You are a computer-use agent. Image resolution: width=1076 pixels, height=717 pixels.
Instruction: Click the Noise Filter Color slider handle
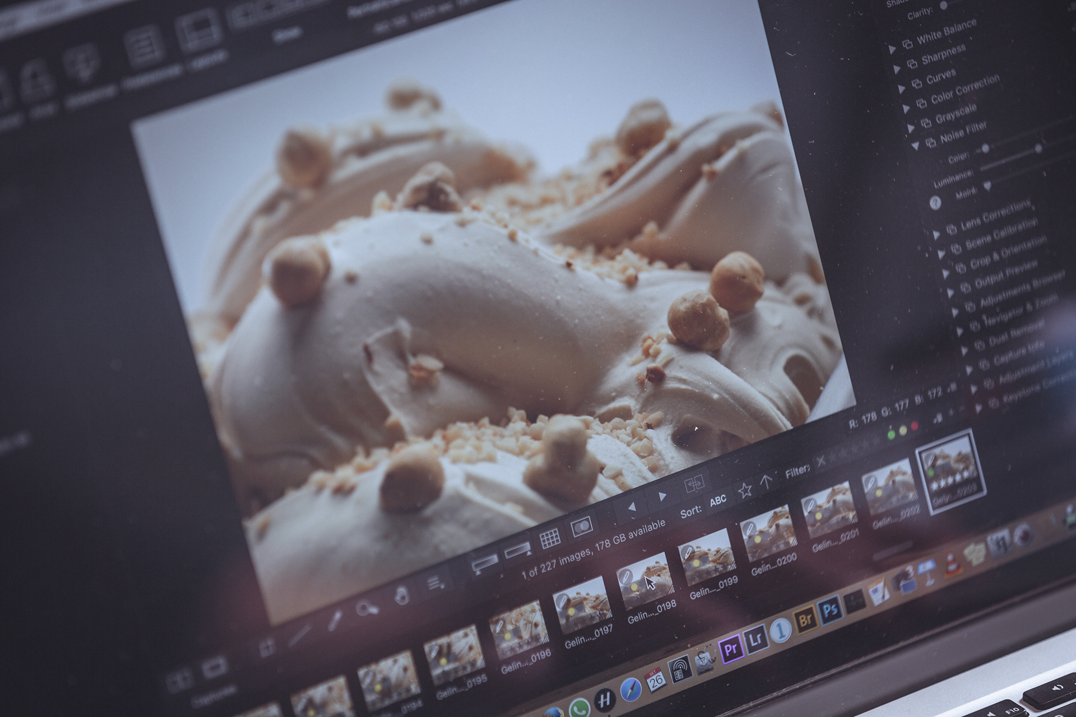coord(986,148)
